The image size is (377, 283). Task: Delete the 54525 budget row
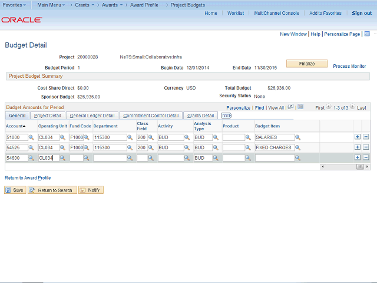click(x=366, y=147)
